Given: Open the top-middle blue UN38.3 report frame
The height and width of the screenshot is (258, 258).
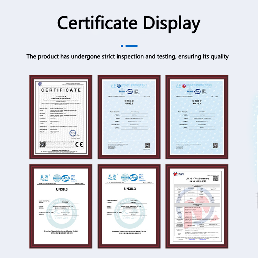Looking at the screenshot, I should [x=129, y=117].
